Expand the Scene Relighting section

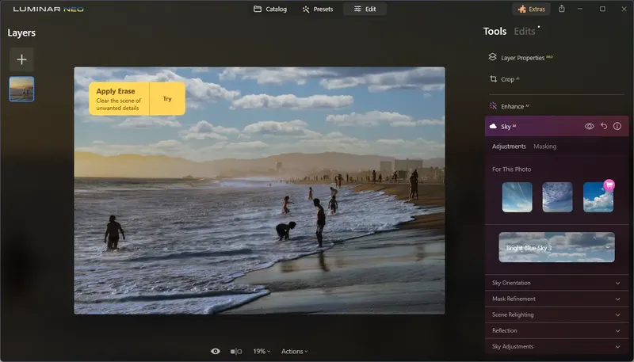[557, 314]
